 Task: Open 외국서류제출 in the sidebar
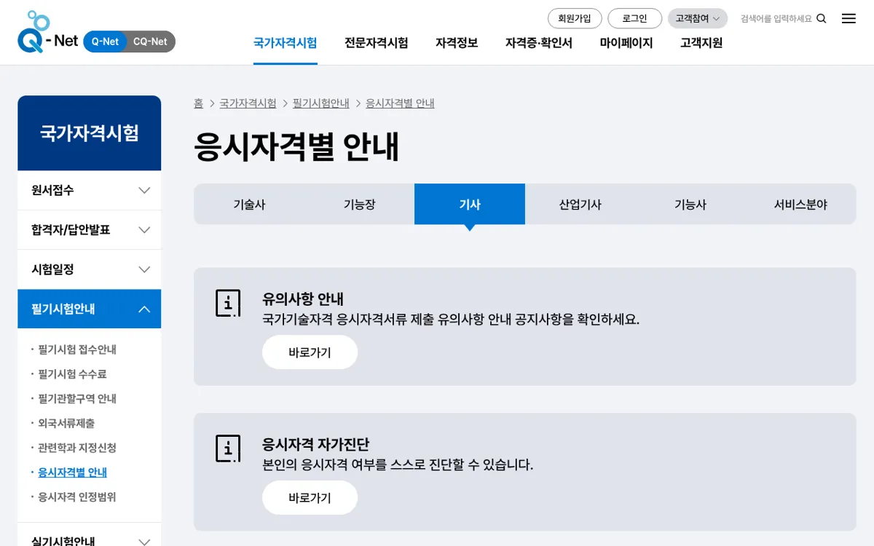click(x=66, y=423)
